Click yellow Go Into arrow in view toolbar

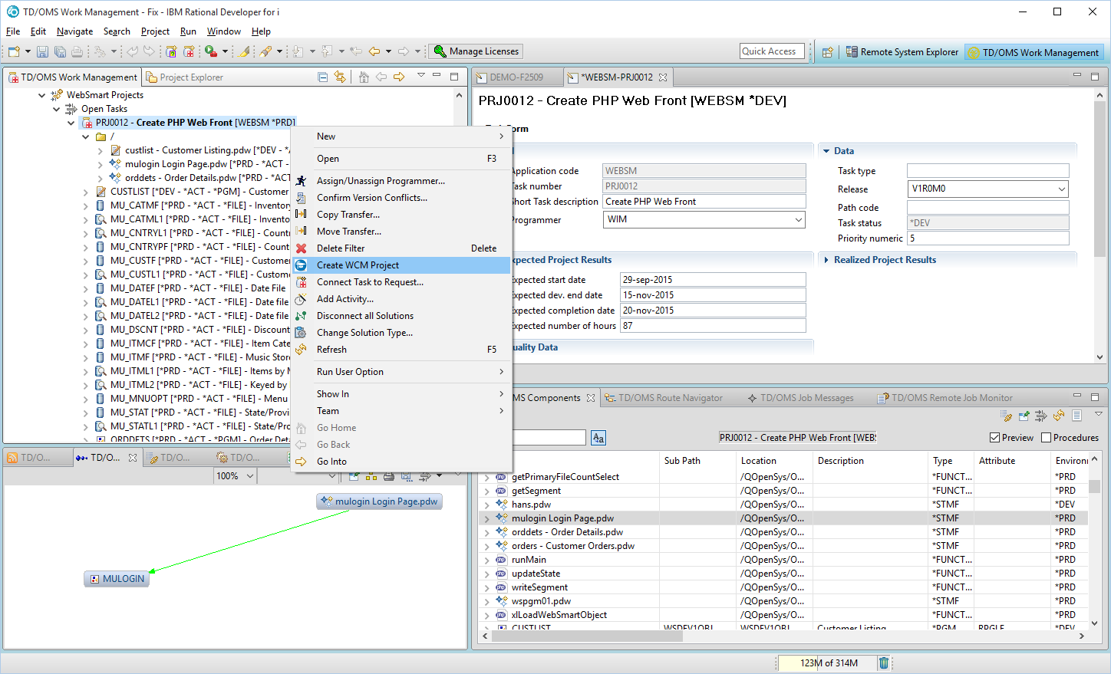tap(399, 77)
